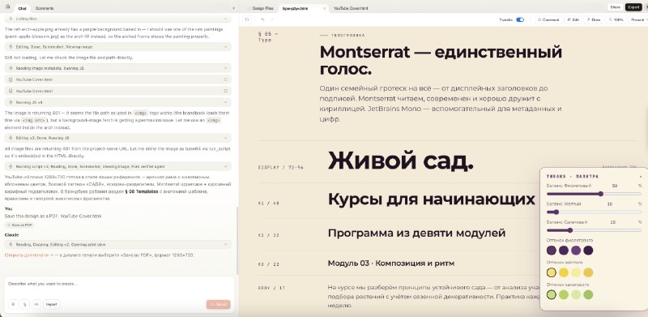Select the first yellow shade swatch
648x317 pixels.
point(552,272)
